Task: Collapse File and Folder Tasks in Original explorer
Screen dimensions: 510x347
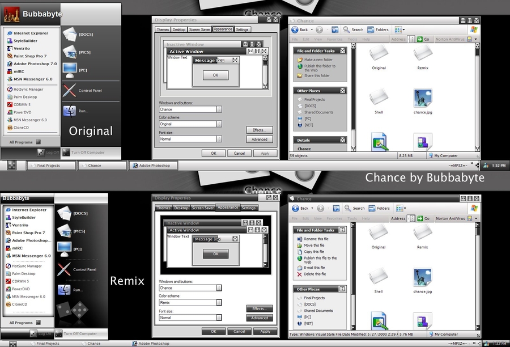Action: 342,51
